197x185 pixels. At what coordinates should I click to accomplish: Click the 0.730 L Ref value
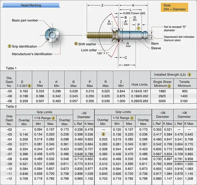[x=157, y=159]
